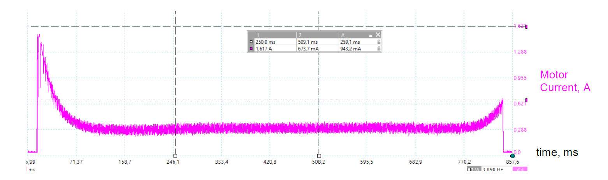
Task: Click the 770,2 time axis label
Action: pyautogui.click(x=464, y=161)
